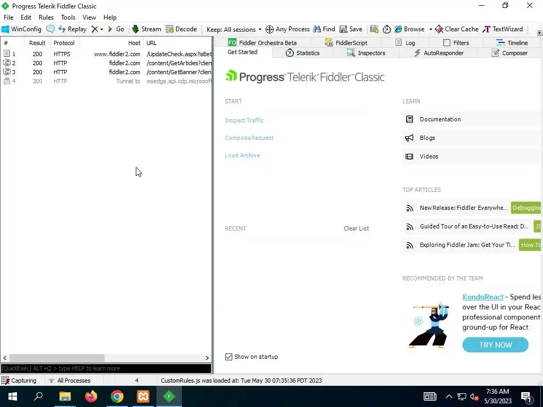Viewport: 543px width, 407px height.
Task: Select session 2 GetArticles row
Action: click(106, 63)
